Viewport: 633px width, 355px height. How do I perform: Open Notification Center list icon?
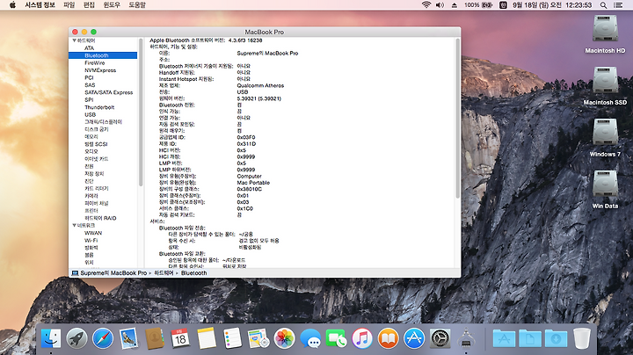(x=618, y=5)
